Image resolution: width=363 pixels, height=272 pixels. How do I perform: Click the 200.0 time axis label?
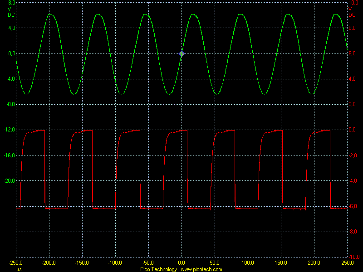(x=314, y=263)
